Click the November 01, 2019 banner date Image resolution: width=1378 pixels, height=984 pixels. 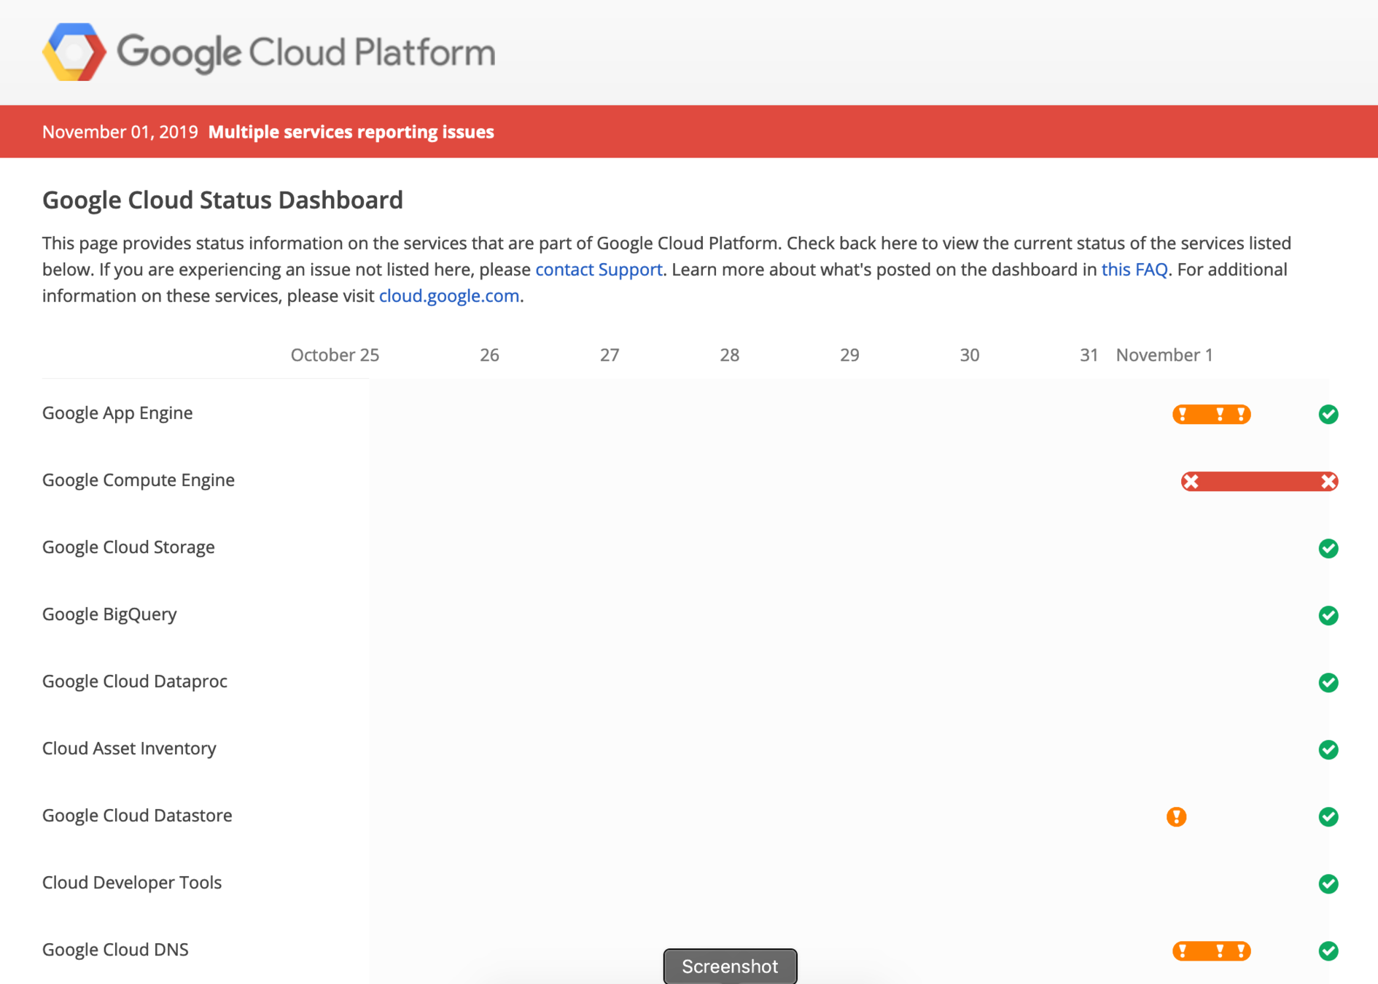pos(120,132)
